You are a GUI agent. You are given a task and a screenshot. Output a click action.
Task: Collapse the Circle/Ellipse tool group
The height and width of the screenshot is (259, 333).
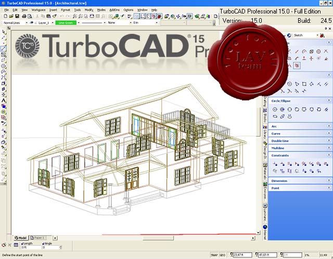coord(329,101)
